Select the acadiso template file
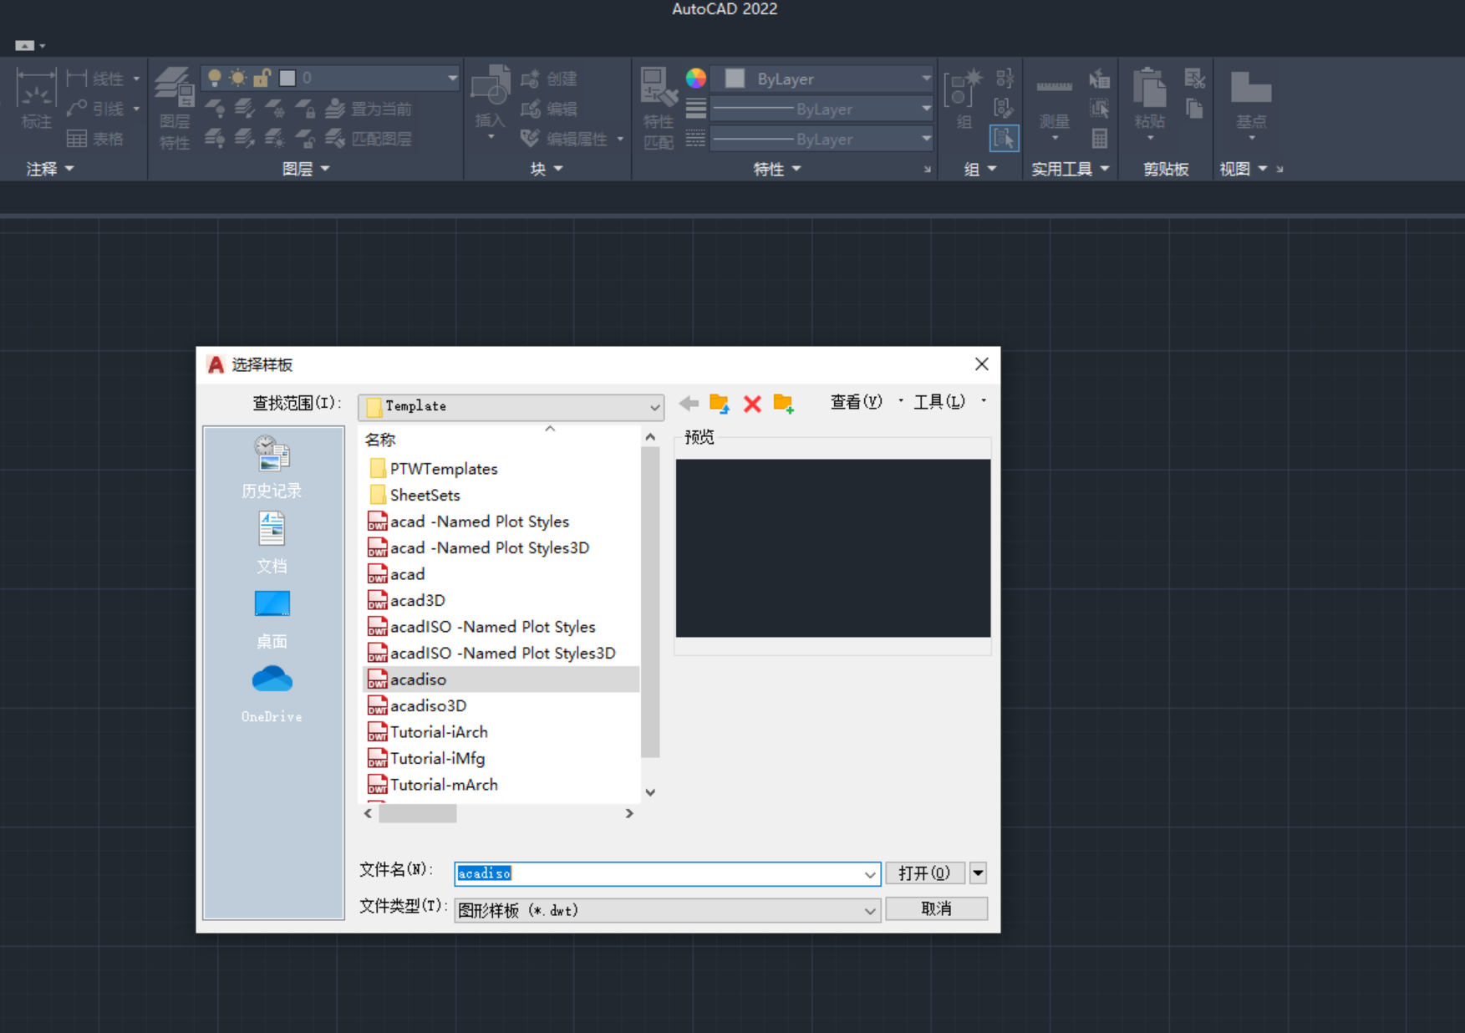 pos(501,679)
